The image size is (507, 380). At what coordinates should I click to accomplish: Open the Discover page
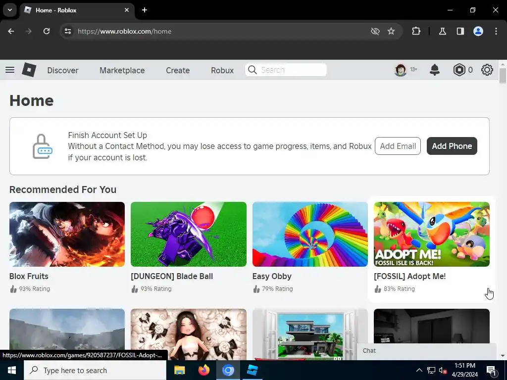click(x=63, y=70)
